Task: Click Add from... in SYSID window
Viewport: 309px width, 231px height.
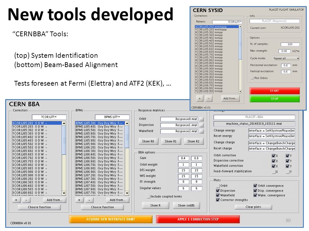Action: click(230, 98)
